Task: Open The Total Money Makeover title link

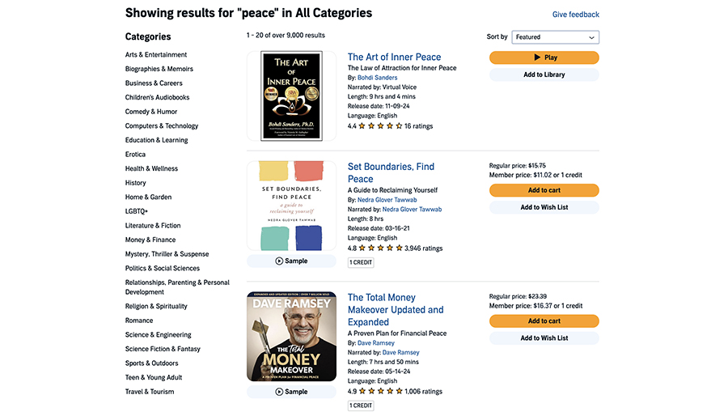Action: tap(396, 310)
